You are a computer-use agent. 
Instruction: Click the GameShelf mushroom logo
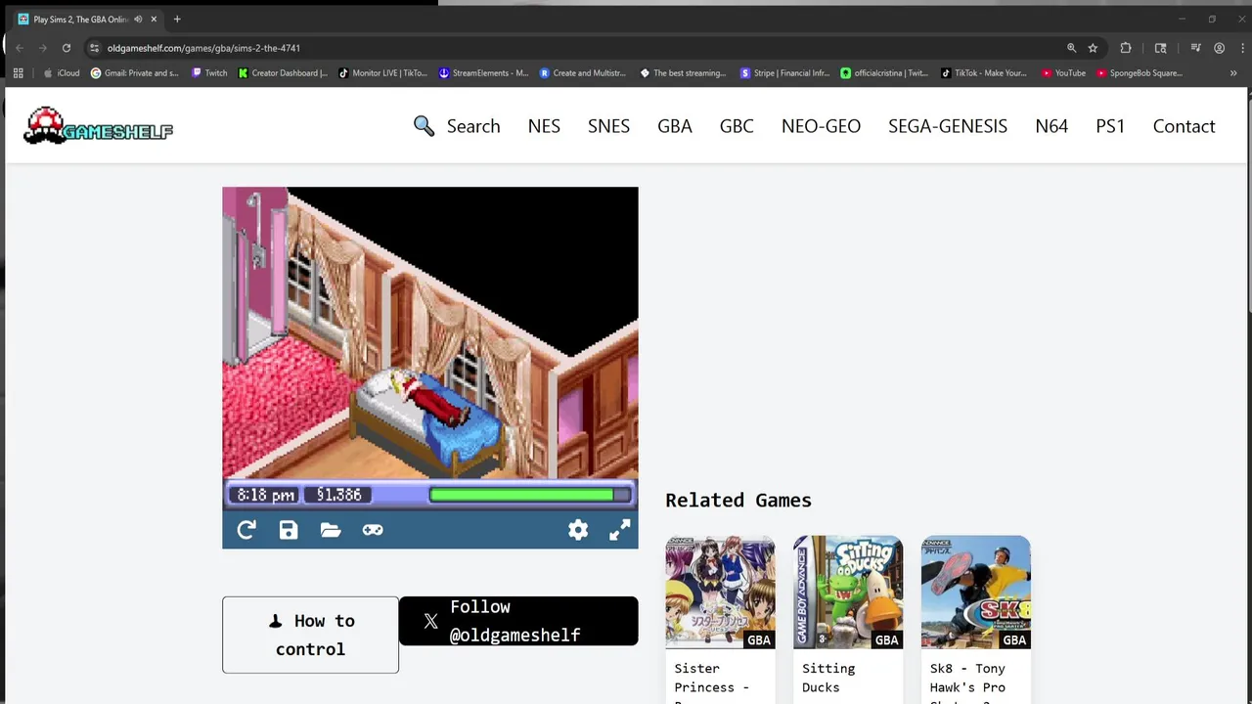coord(98,126)
